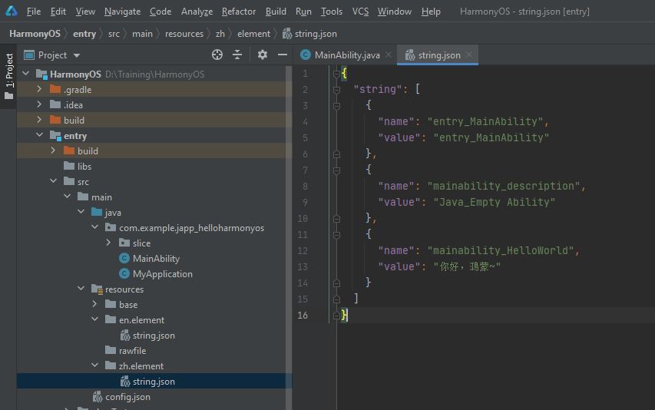The width and height of the screenshot is (655, 410).
Task: Hide the Project panel with minus icon
Action: pyautogui.click(x=283, y=55)
